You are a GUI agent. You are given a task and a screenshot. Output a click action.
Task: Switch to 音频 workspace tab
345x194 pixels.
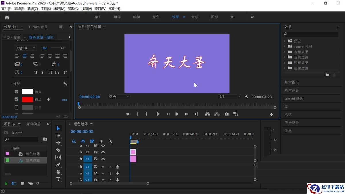pyautogui.click(x=195, y=17)
